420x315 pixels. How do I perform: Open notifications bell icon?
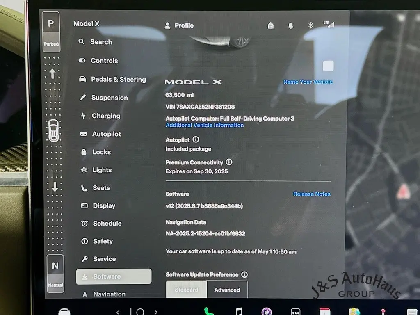click(x=290, y=25)
